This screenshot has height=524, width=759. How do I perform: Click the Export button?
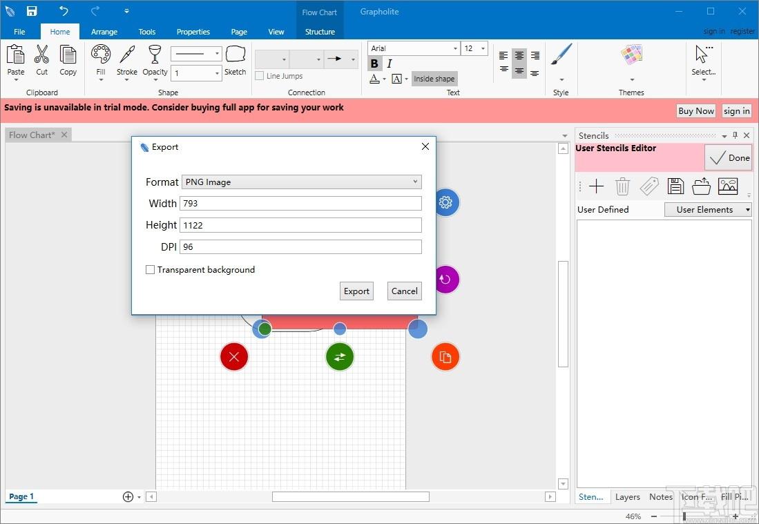pos(356,291)
